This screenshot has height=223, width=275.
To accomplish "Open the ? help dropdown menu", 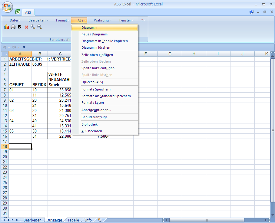I will tap(144, 20).
